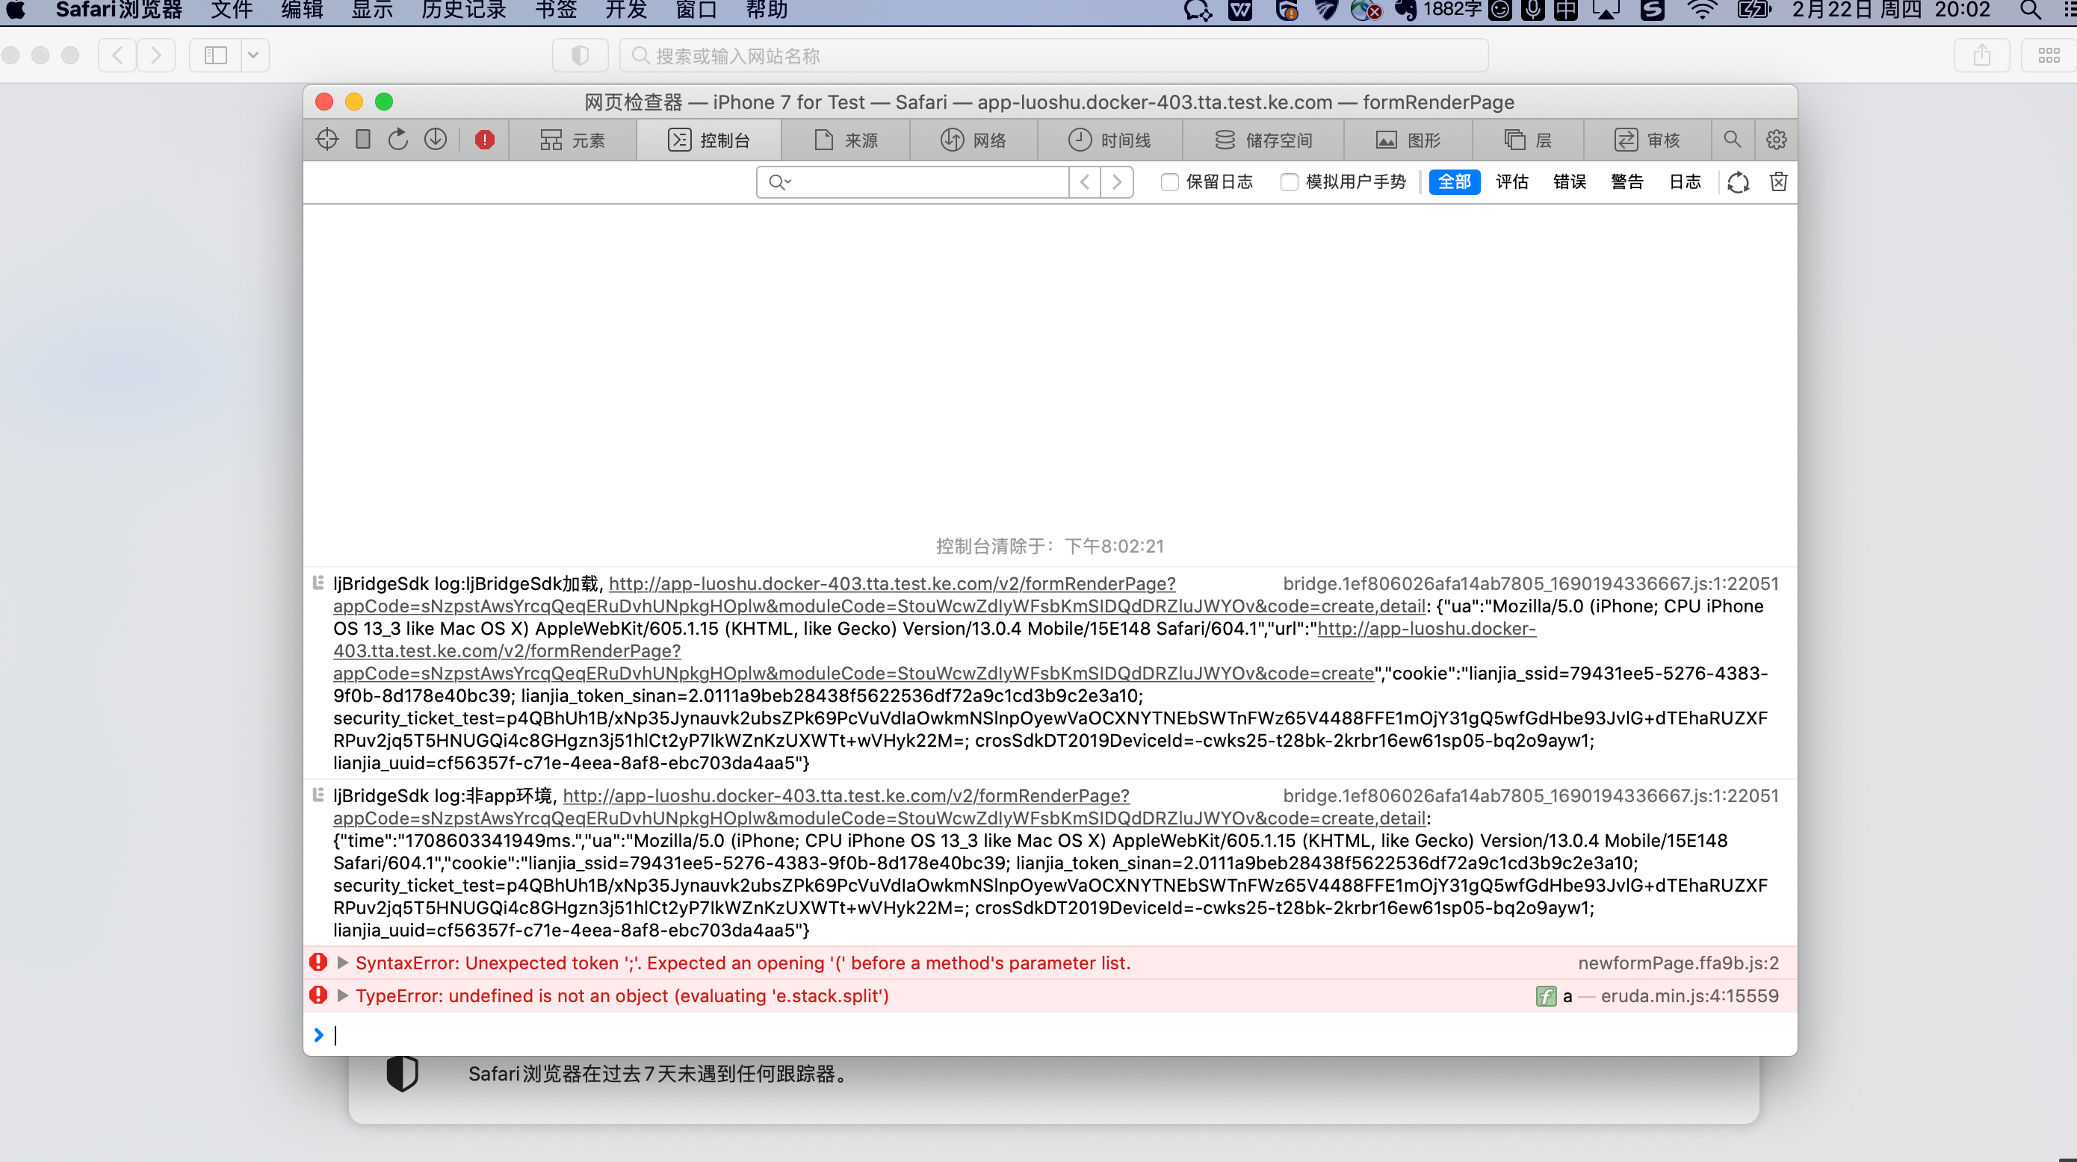
Task: Expand the TypeError message triangle
Action: coord(343,996)
